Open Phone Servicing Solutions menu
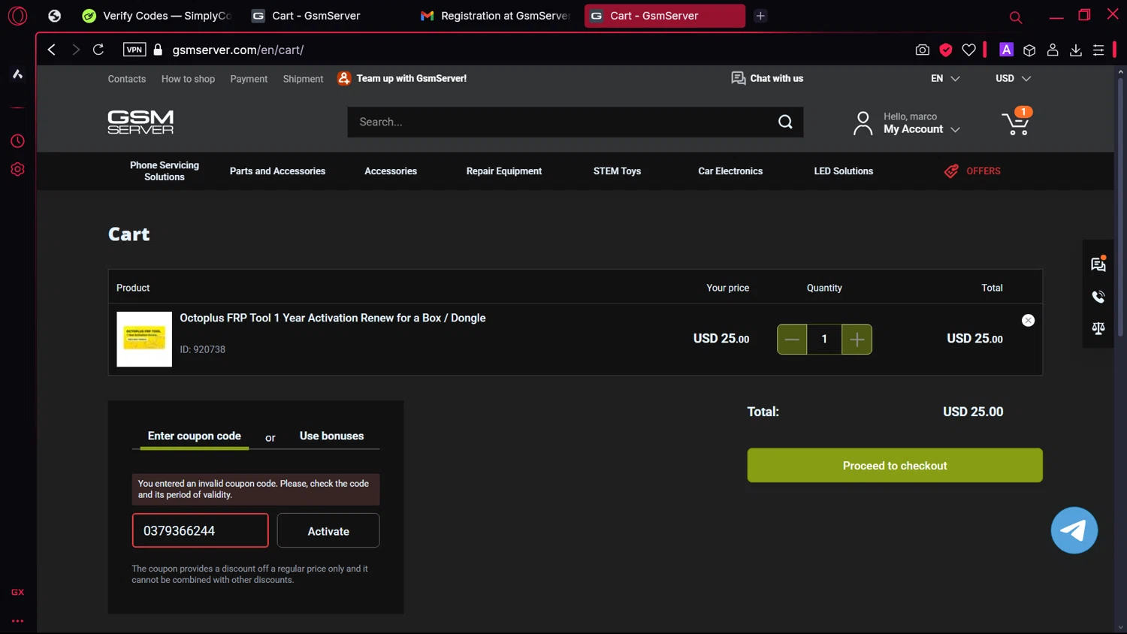 coord(165,171)
